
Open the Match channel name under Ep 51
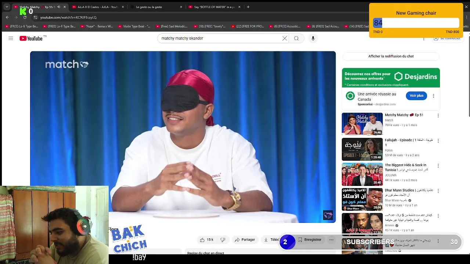pyautogui.click(x=389, y=120)
